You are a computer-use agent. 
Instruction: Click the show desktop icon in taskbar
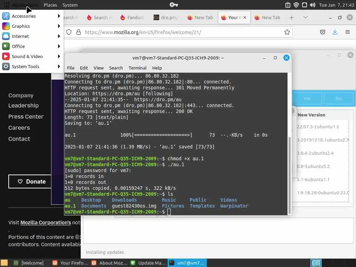(x=4, y=263)
